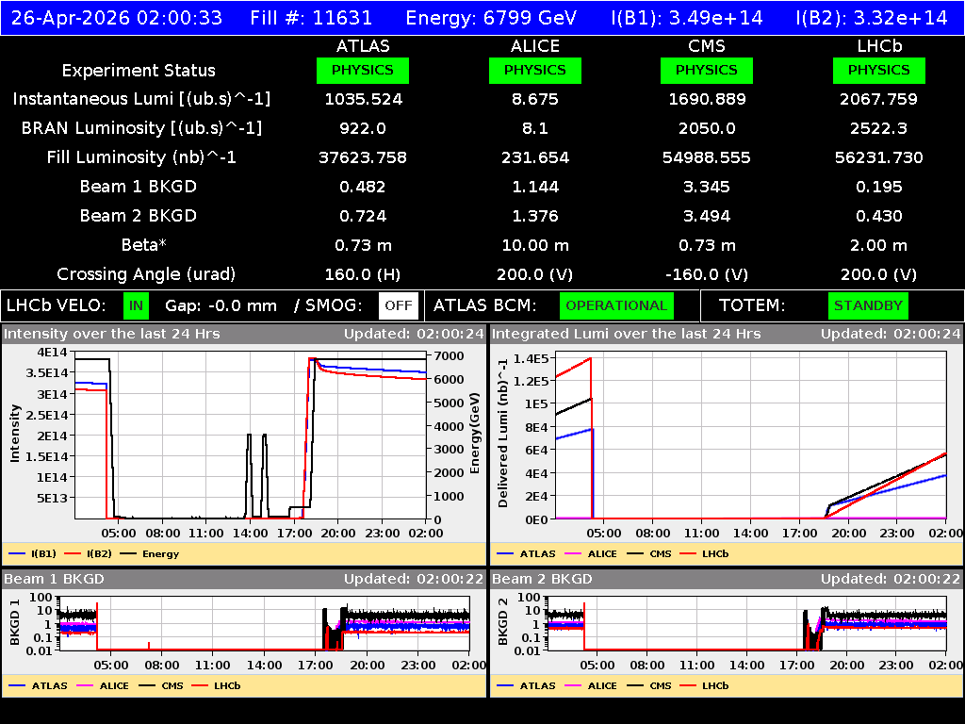Click the Intensity chart plot area

(x=251, y=436)
